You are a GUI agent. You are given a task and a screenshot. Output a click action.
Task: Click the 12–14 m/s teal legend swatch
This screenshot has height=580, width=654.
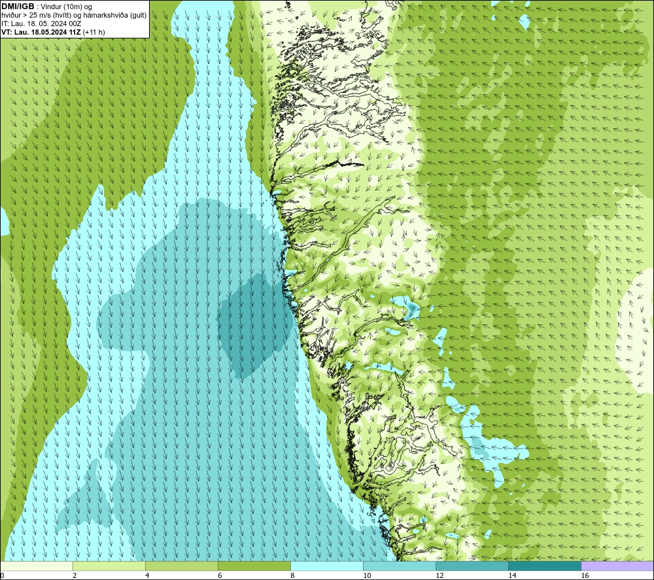pyautogui.click(x=472, y=566)
